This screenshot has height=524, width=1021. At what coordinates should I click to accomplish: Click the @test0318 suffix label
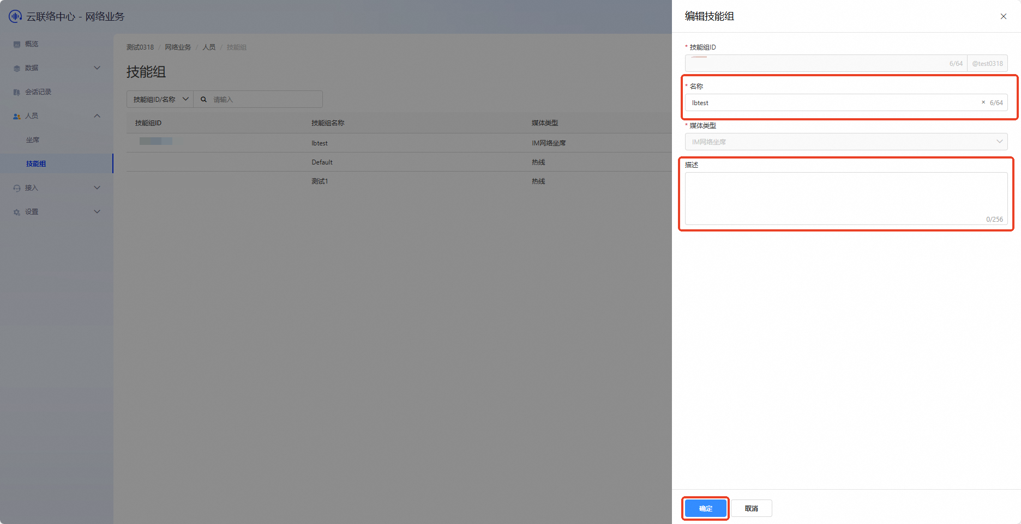[x=987, y=63]
